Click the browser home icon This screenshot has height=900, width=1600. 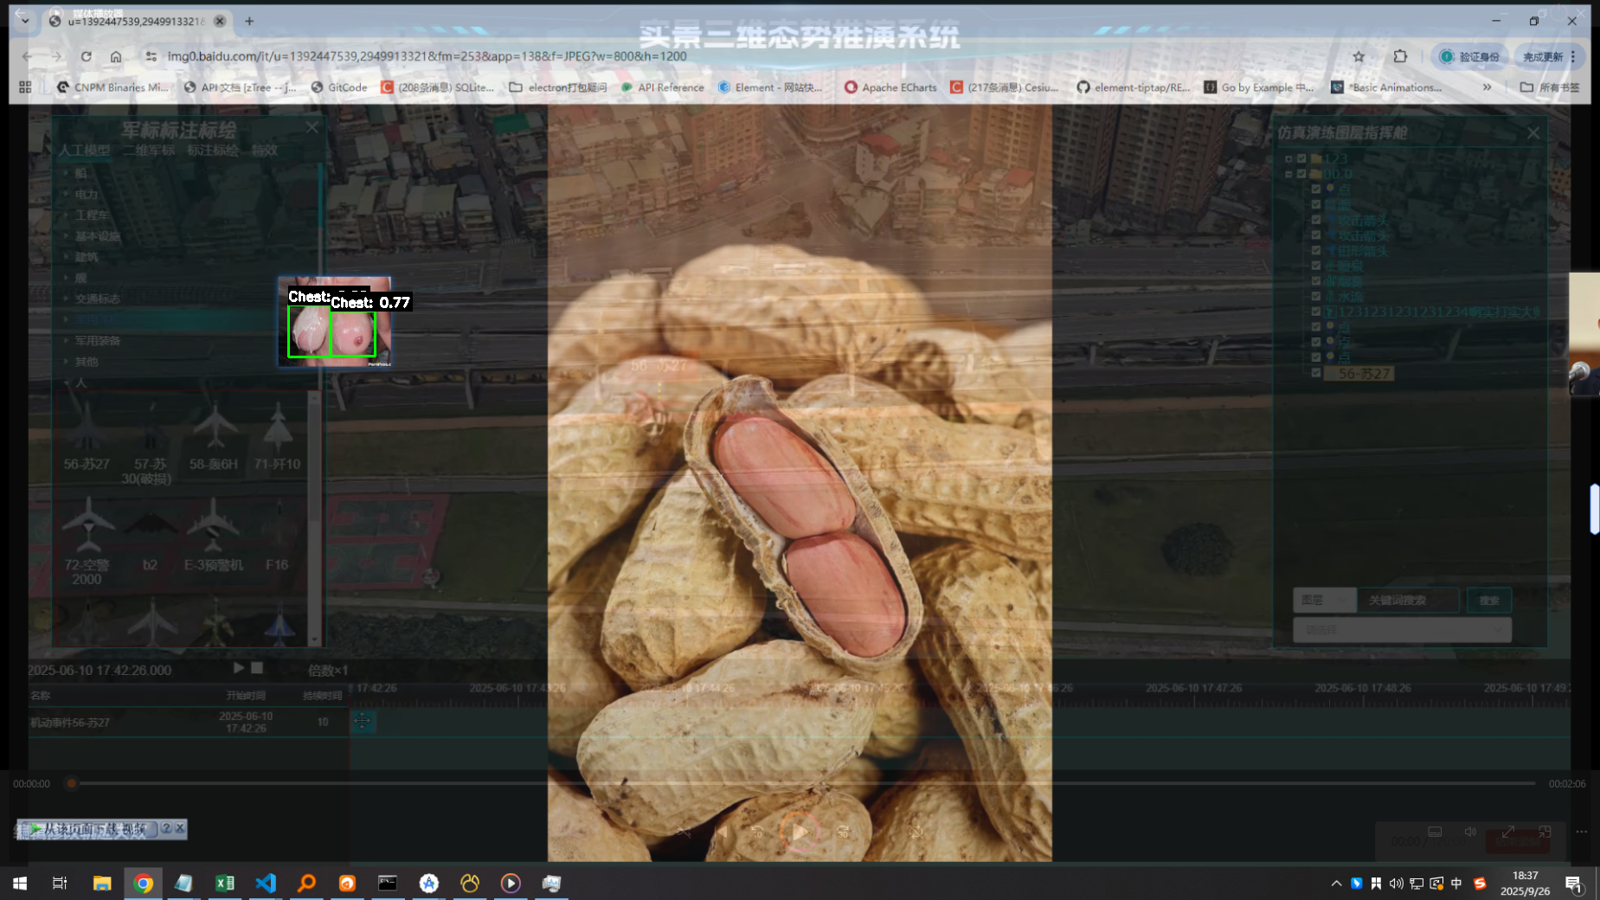pyautogui.click(x=116, y=56)
